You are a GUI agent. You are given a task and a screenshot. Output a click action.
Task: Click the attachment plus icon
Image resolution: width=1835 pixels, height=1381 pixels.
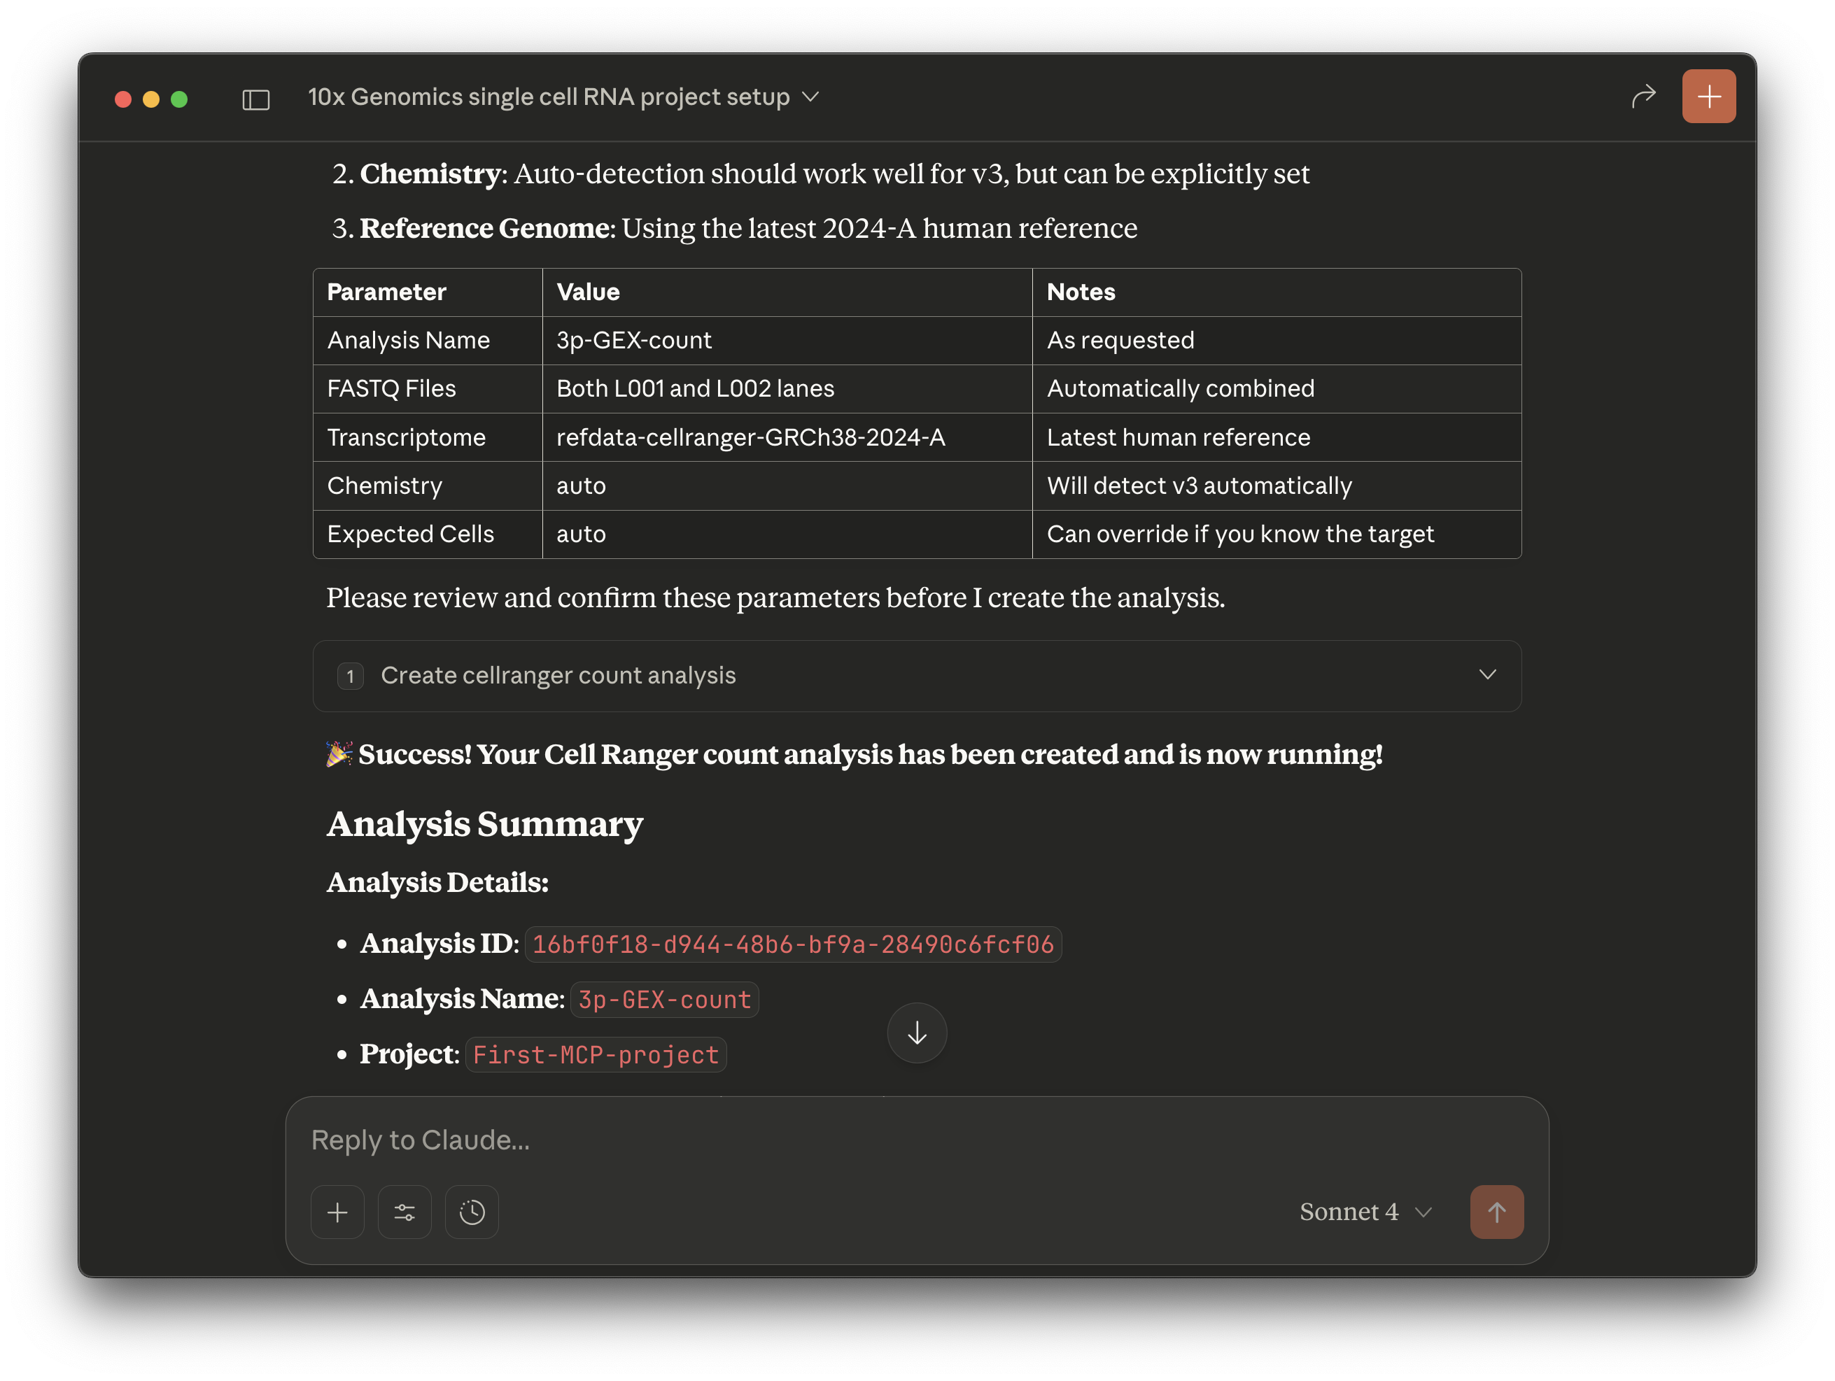(337, 1212)
